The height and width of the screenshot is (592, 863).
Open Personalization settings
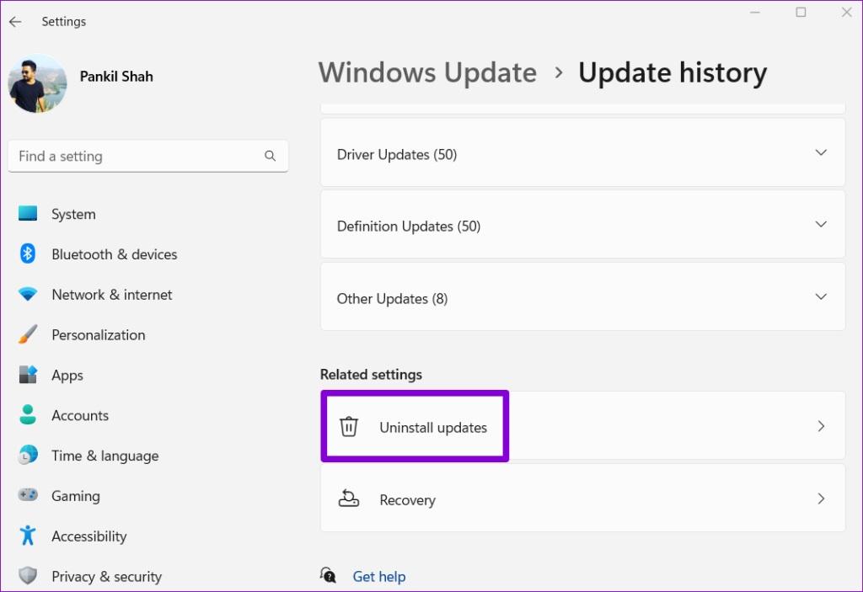click(98, 335)
